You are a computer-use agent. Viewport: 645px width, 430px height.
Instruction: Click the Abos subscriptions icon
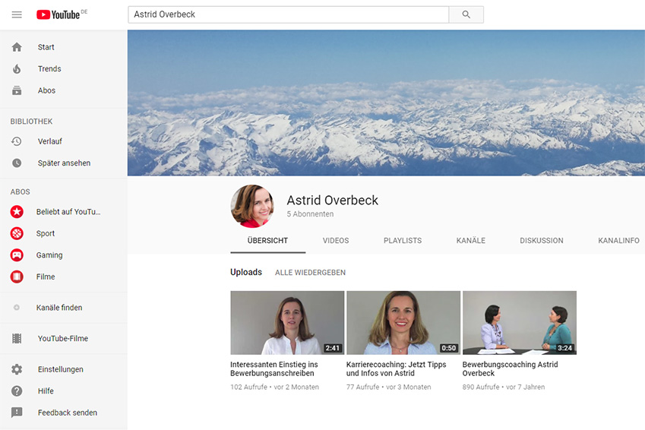pyautogui.click(x=17, y=90)
